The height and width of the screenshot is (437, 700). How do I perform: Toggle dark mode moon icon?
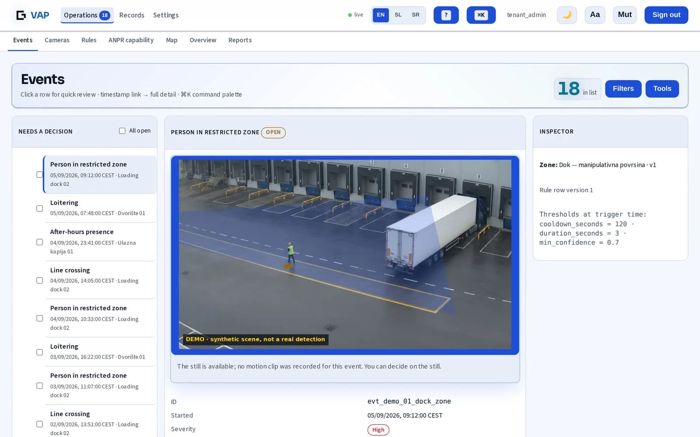567,15
